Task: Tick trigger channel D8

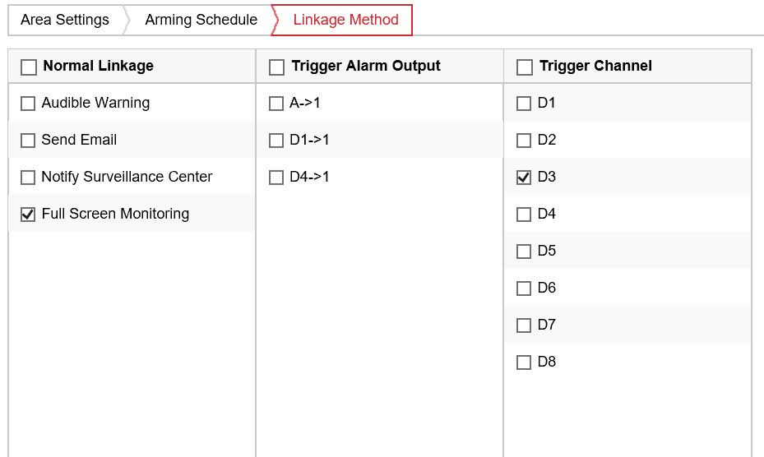Action: 524,362
